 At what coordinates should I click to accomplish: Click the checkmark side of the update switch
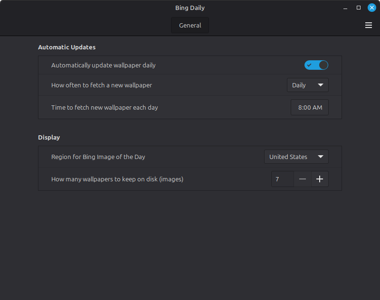point(309,65)
